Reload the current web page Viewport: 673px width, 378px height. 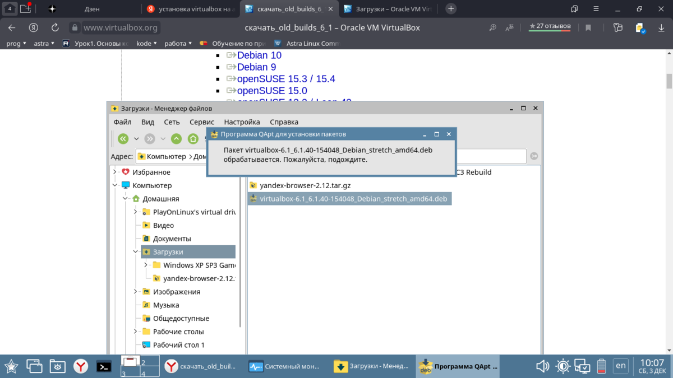(x=55, y=27)
